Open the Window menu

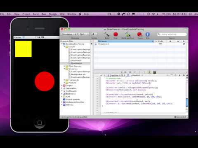71,14
